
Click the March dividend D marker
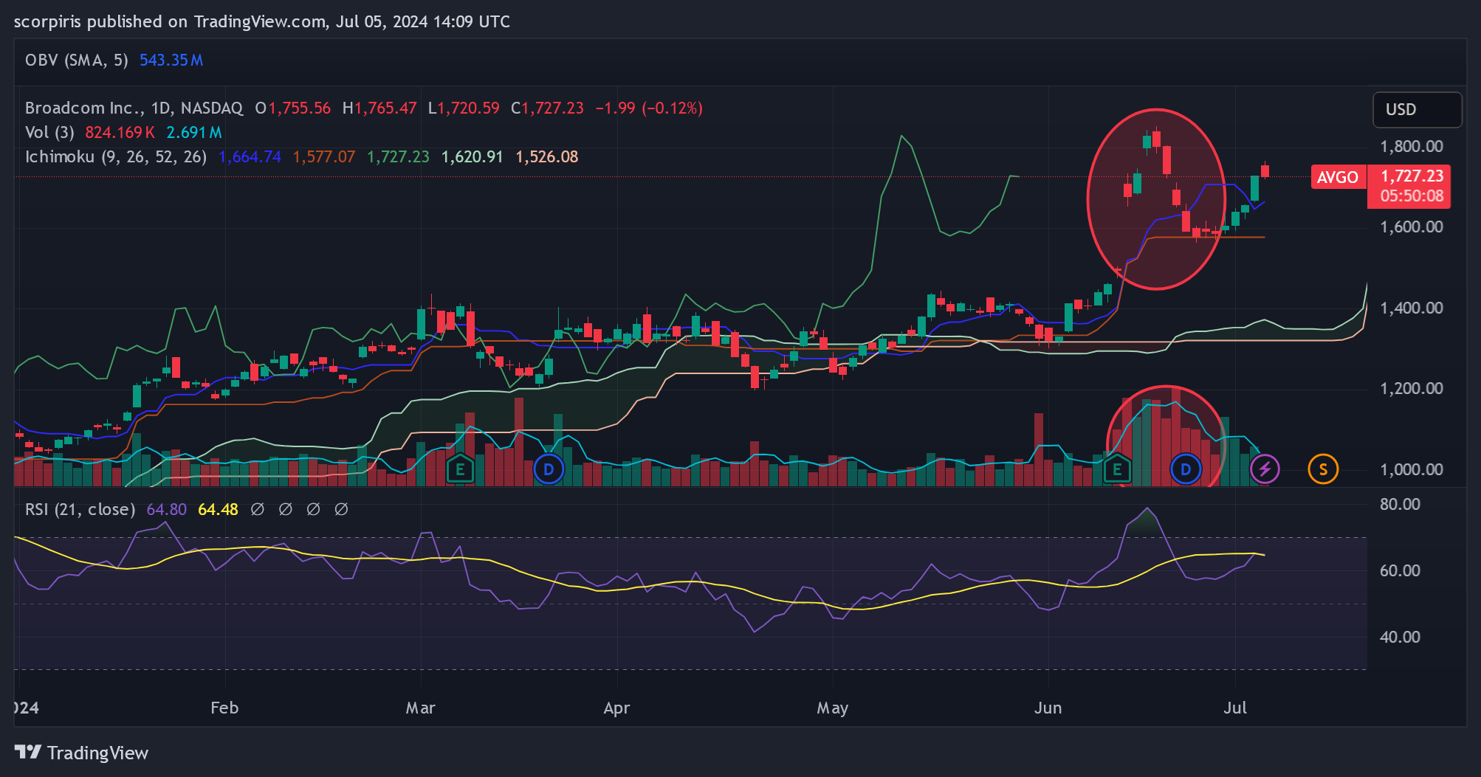549,469
